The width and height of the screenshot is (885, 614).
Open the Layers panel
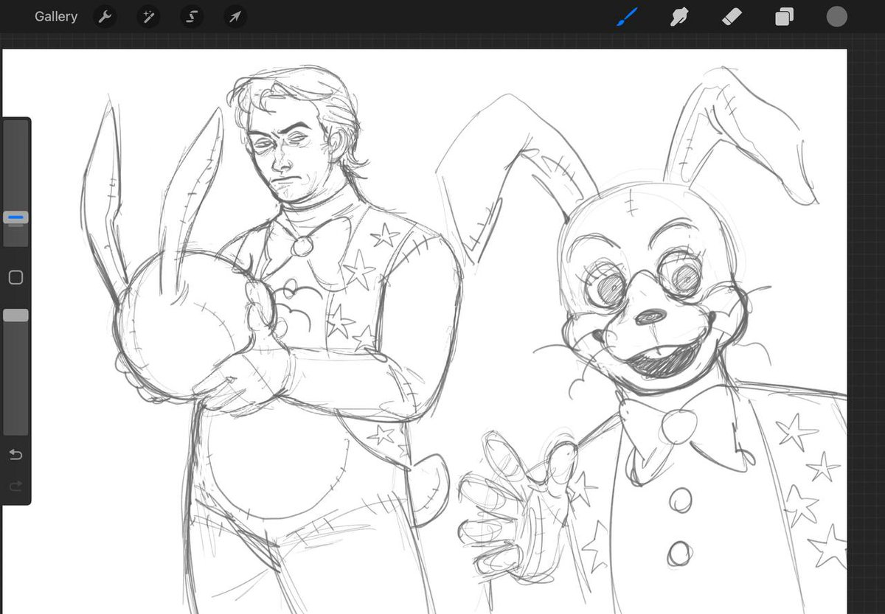784,16
